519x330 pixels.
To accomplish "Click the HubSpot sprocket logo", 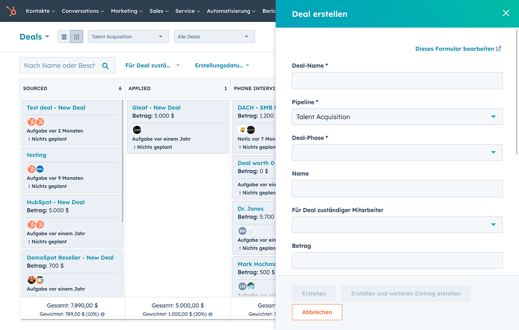I will click(x=11, y=11).
